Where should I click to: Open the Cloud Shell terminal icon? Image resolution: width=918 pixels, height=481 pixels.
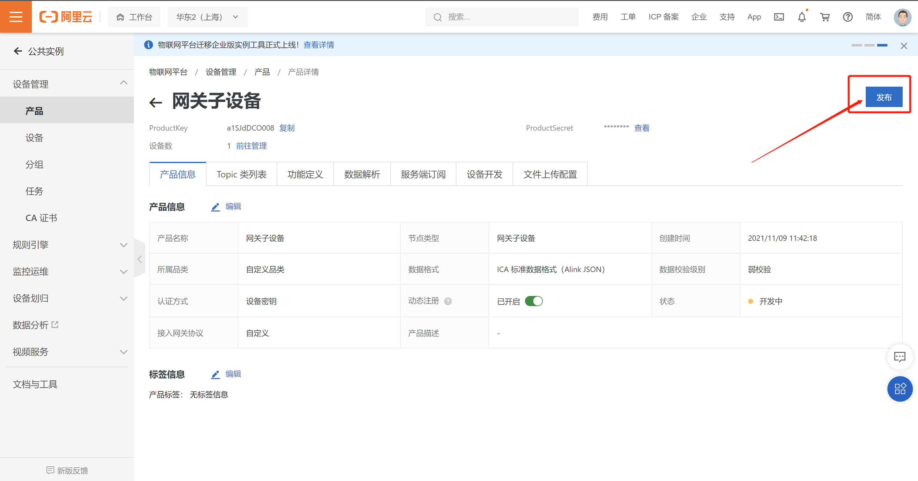click(x=779, y=17)
